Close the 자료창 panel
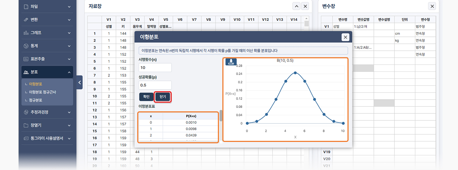Viewport: 458px width, 170px height. (x=305, y=6)
